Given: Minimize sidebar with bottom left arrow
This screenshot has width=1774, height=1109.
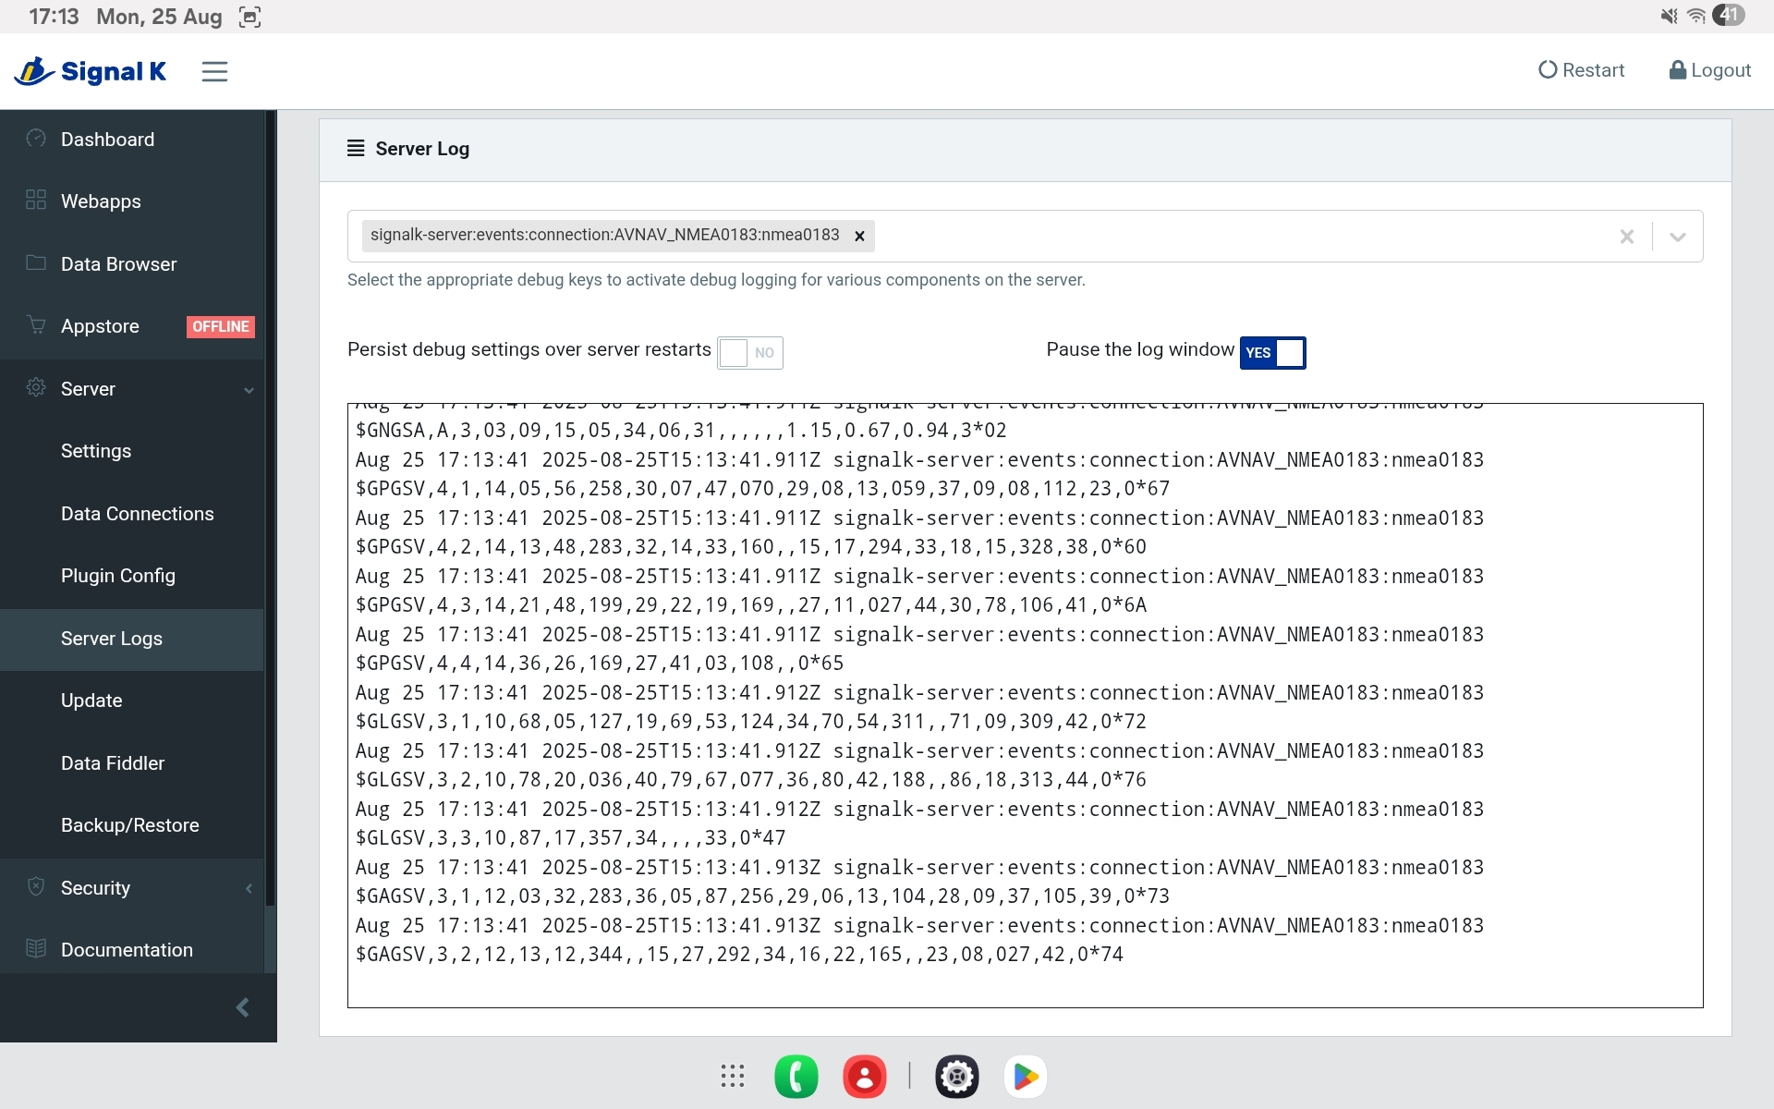Looking at the screenshot, I should 242,1007.
